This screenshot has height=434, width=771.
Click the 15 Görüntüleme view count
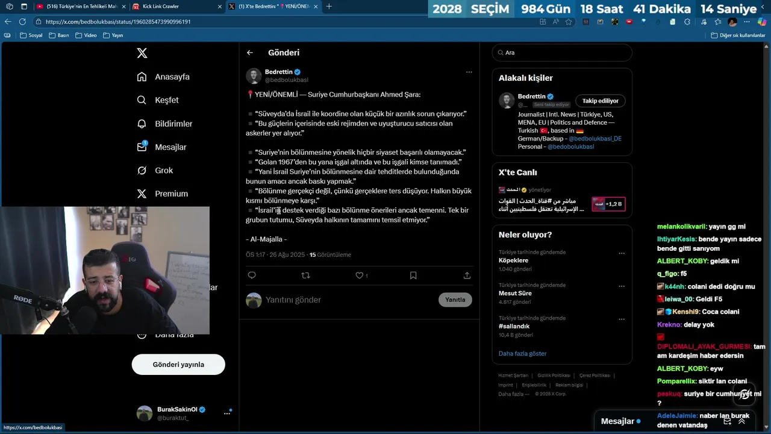[x=330, y=255]
